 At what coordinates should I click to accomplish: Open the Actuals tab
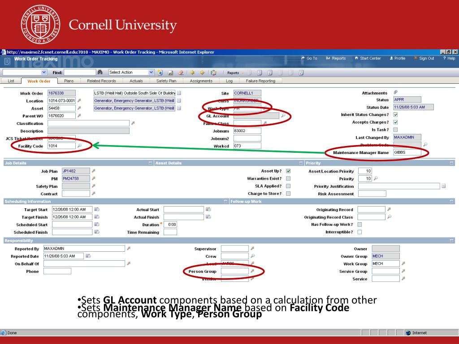tap(136, 81)
